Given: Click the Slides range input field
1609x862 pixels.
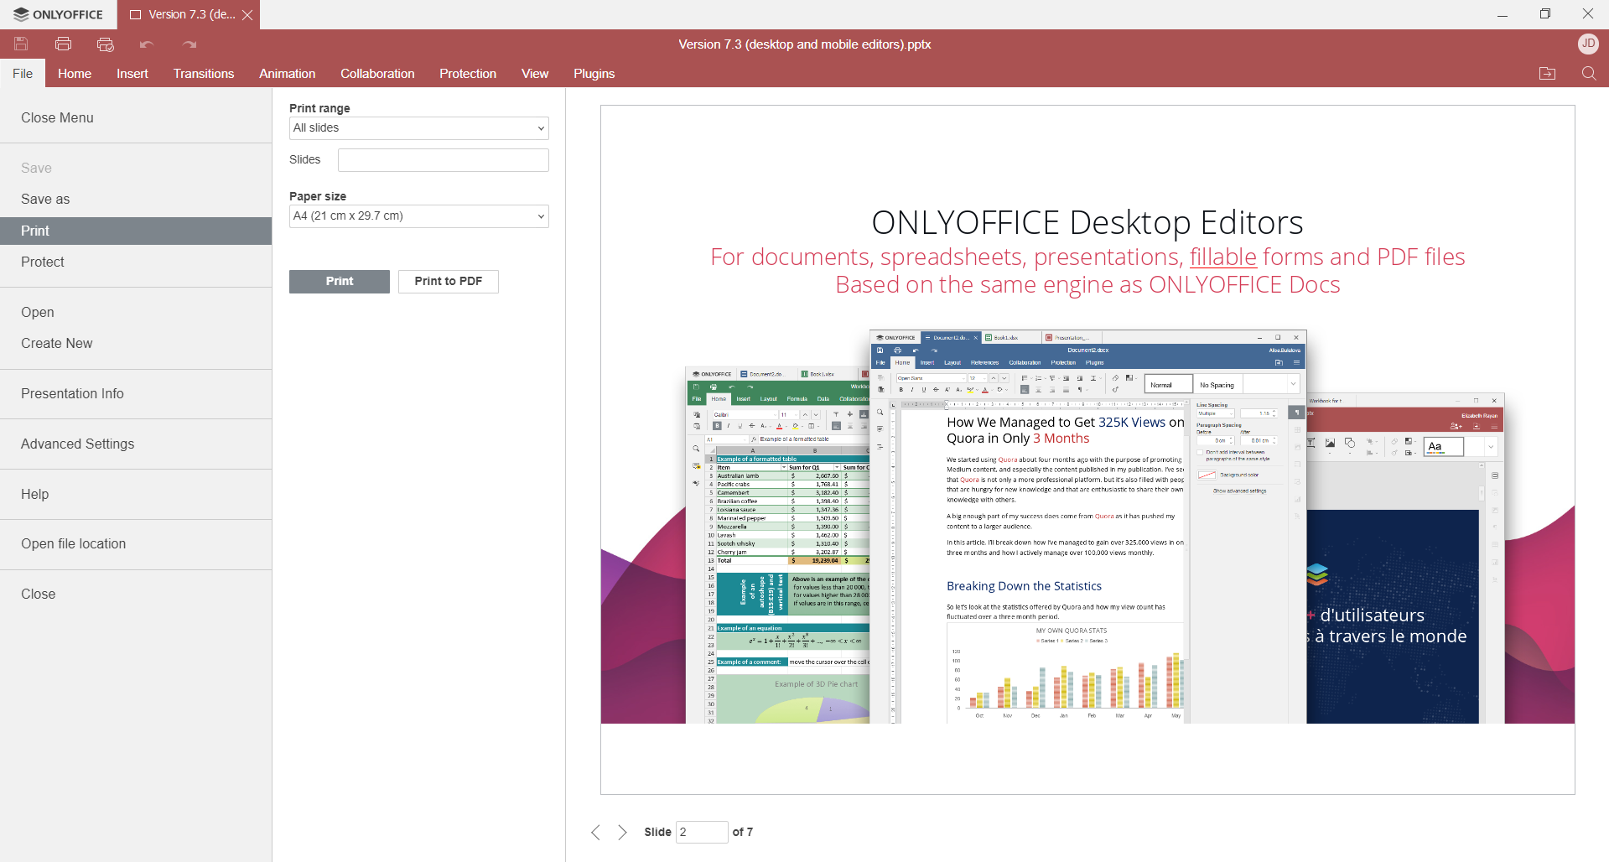Looking at the screenshot, I should pos(443,160).
